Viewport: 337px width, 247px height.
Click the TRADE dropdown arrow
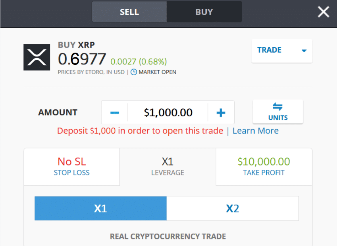pos(304,51)
